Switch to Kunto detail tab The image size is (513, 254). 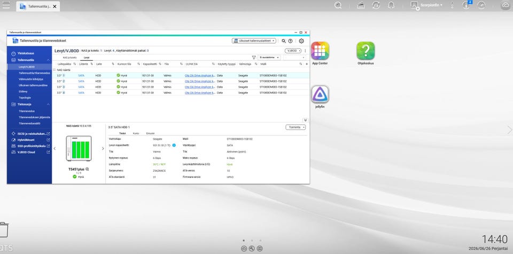coord(136,133)
